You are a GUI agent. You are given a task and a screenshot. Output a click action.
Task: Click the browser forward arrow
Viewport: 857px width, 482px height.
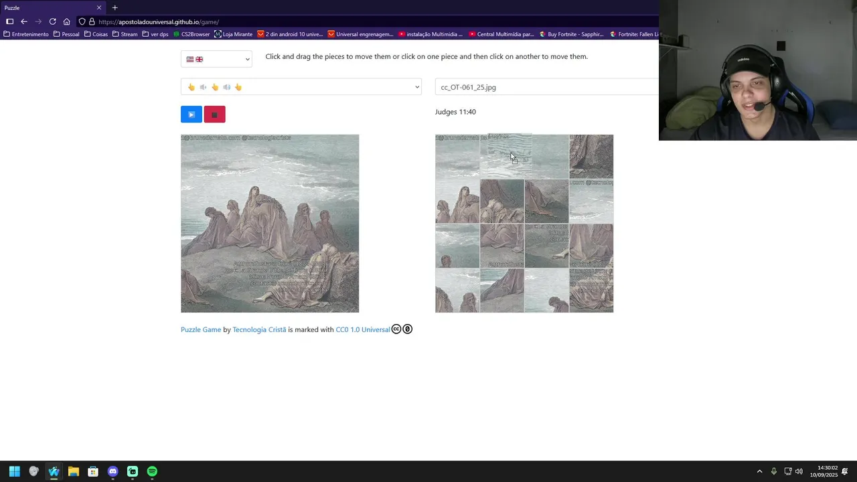(38, 21)
